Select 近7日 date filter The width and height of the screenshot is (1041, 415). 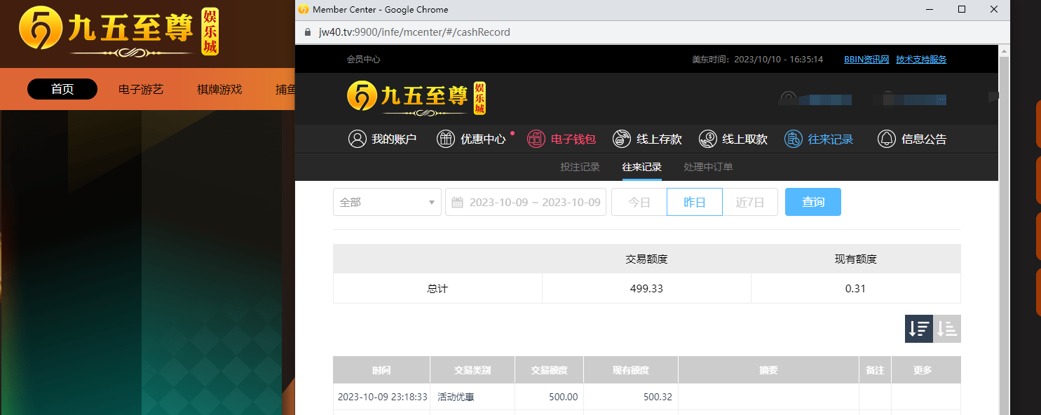[x=750, y=202]
